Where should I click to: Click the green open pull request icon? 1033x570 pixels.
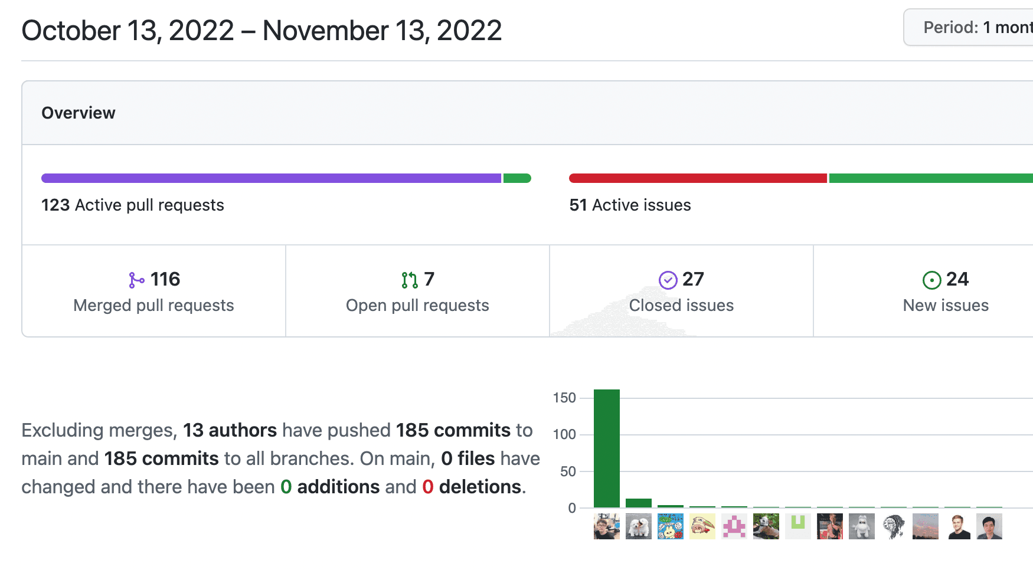pyautogui.click(x=409, y=280)
